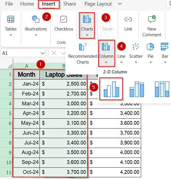Select row 11 header
This screenshot has width=171, height=179.
point(6,172)
